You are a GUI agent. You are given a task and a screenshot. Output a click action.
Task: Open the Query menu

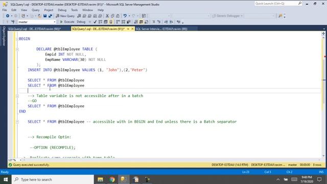coord(35,10)
